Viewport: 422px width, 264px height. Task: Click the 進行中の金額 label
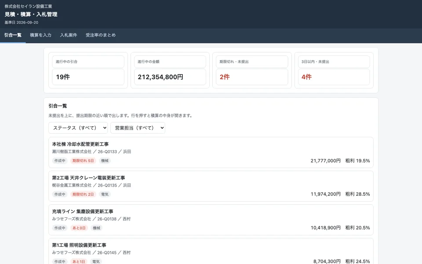(x=149, y=62)
